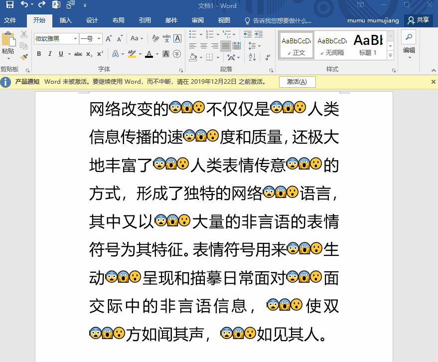Open the Find search magnifier icon

[x=409, y=37]
